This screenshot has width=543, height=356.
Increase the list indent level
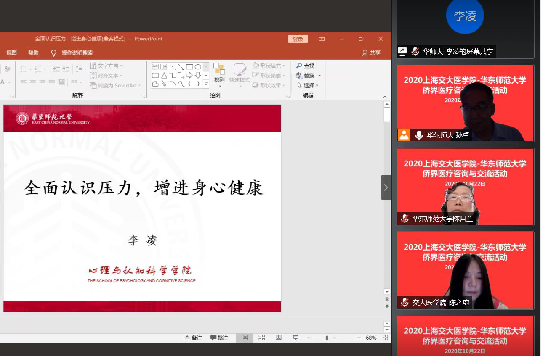(66, 69)
